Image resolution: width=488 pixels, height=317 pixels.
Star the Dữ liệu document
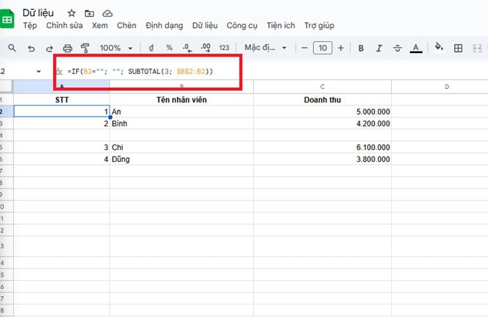click(71, 13)
